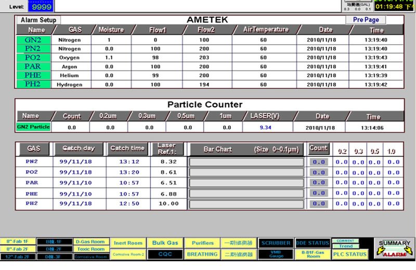Click the Laser Ref.1 column header
Viewport: 416px width, 270px height.
pyautogui.click(x=167, y=148)
